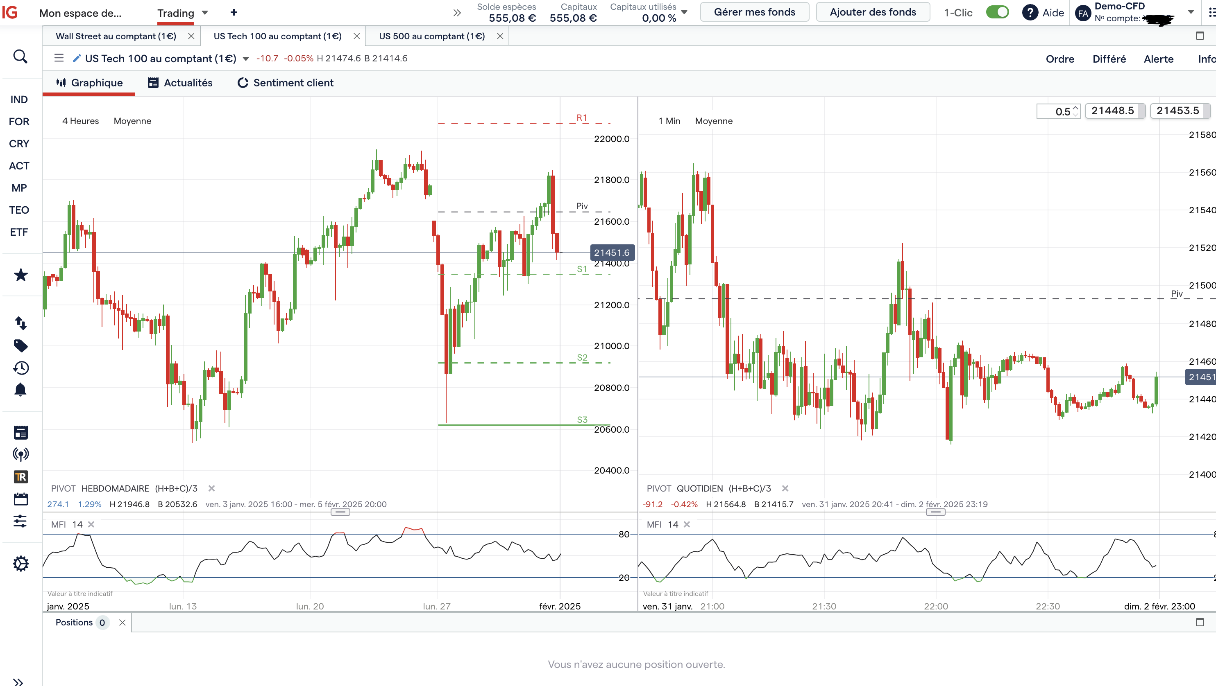Open the signals broadcast icon

[x=20, y=454]
